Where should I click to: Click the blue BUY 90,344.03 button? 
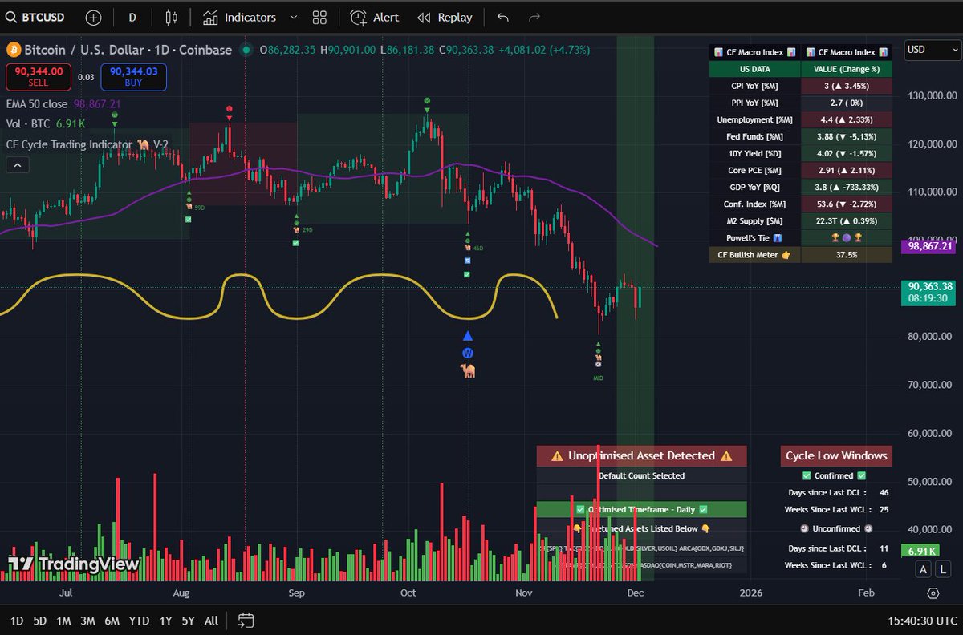pyautogui.click(x=134, y=77)
